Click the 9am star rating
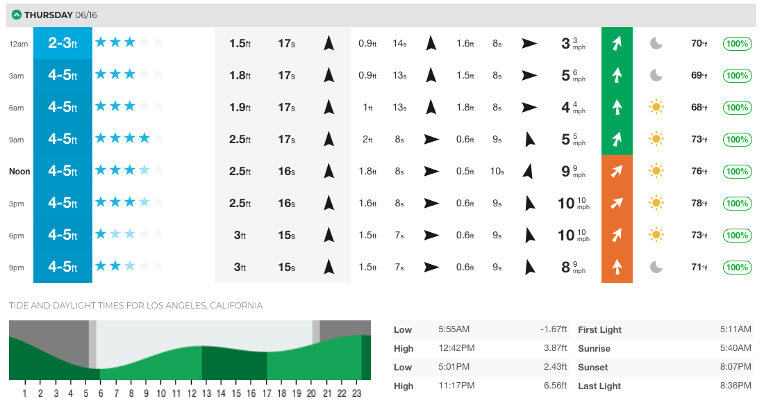The height and width of the screenshot is (410, 764). click(130, 139)
